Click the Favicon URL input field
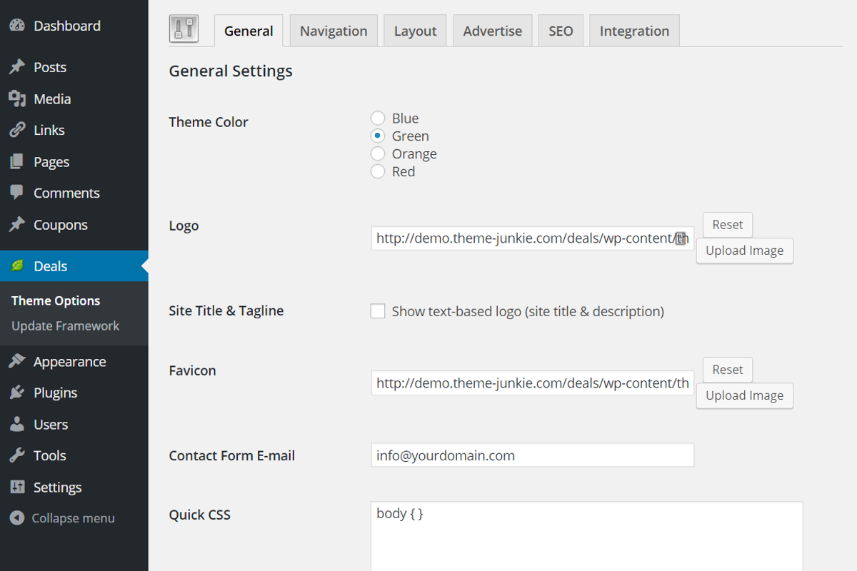 coord(533,383)
